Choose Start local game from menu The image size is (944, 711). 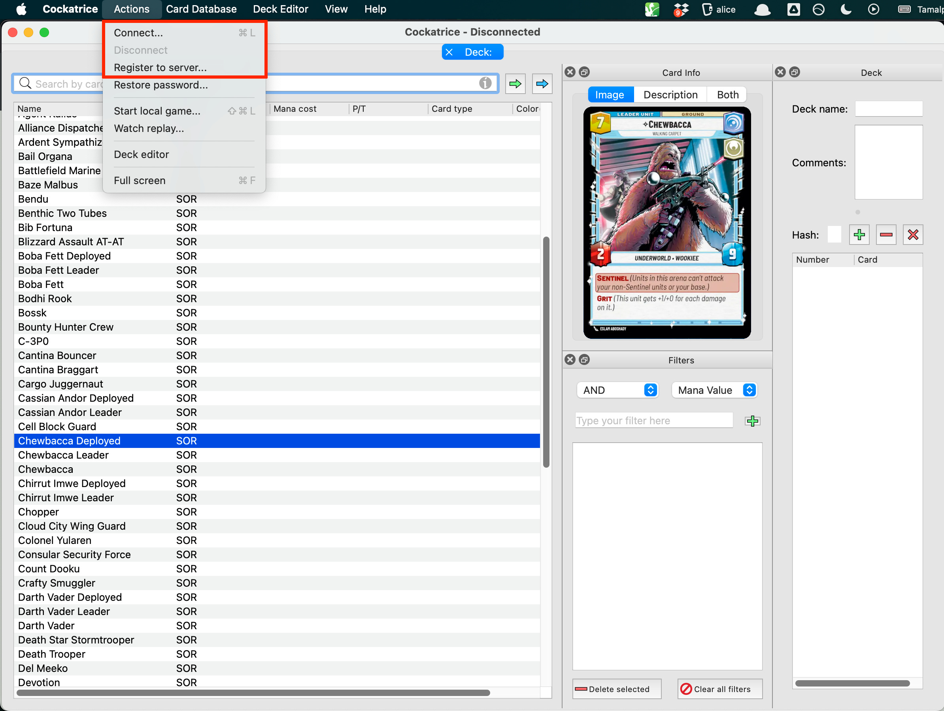157,111
